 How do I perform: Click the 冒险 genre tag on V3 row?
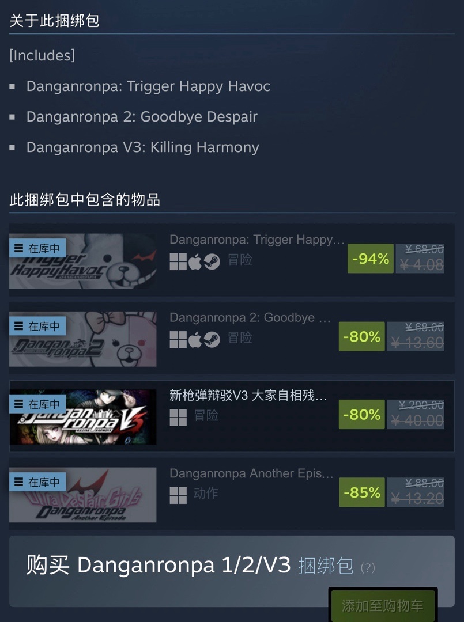[x=206, y=415]
